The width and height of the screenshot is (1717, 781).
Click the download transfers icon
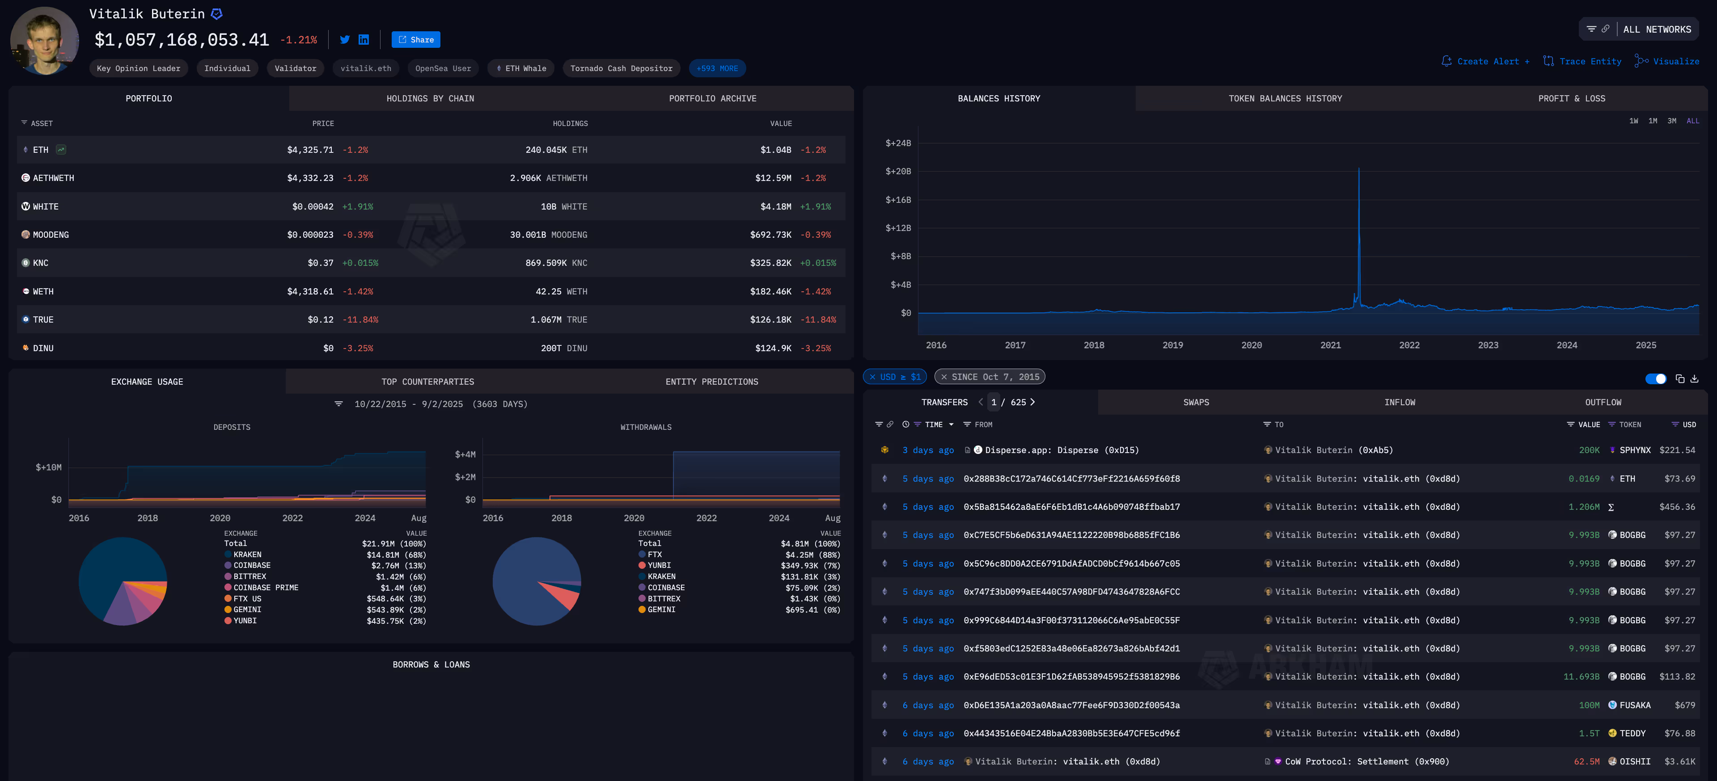coord(1694,379)
